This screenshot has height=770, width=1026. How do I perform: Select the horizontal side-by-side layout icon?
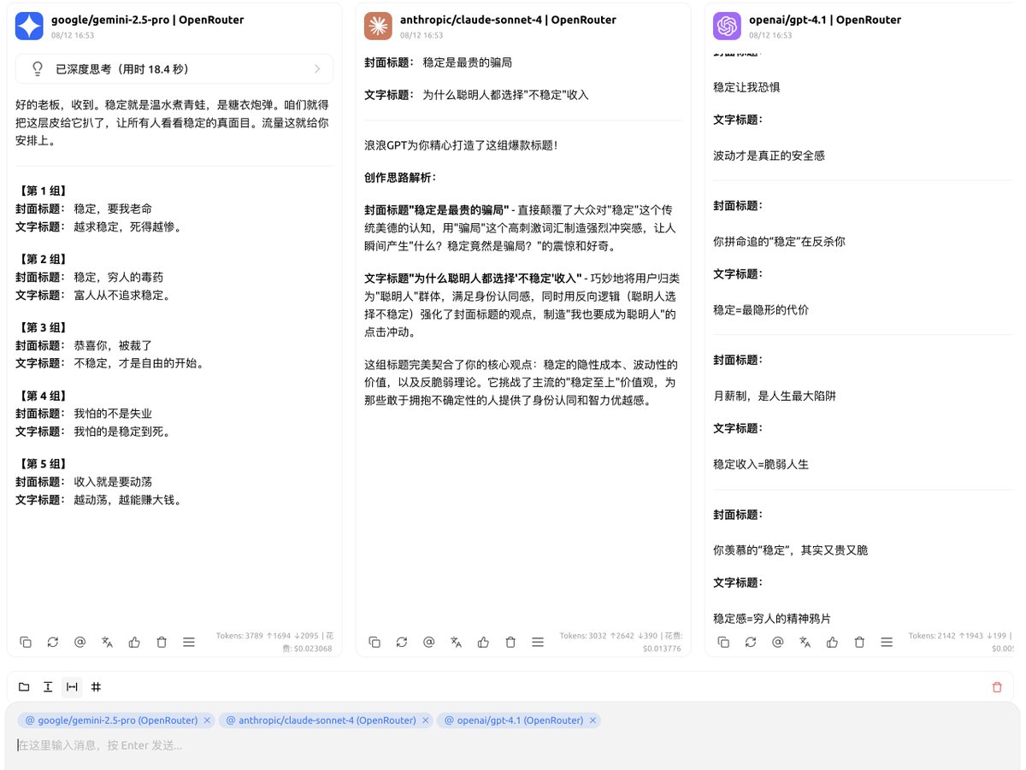[72, 687]
